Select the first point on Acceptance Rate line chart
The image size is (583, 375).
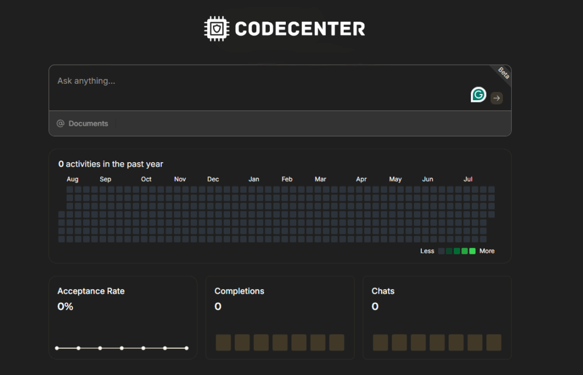point(57,348)
